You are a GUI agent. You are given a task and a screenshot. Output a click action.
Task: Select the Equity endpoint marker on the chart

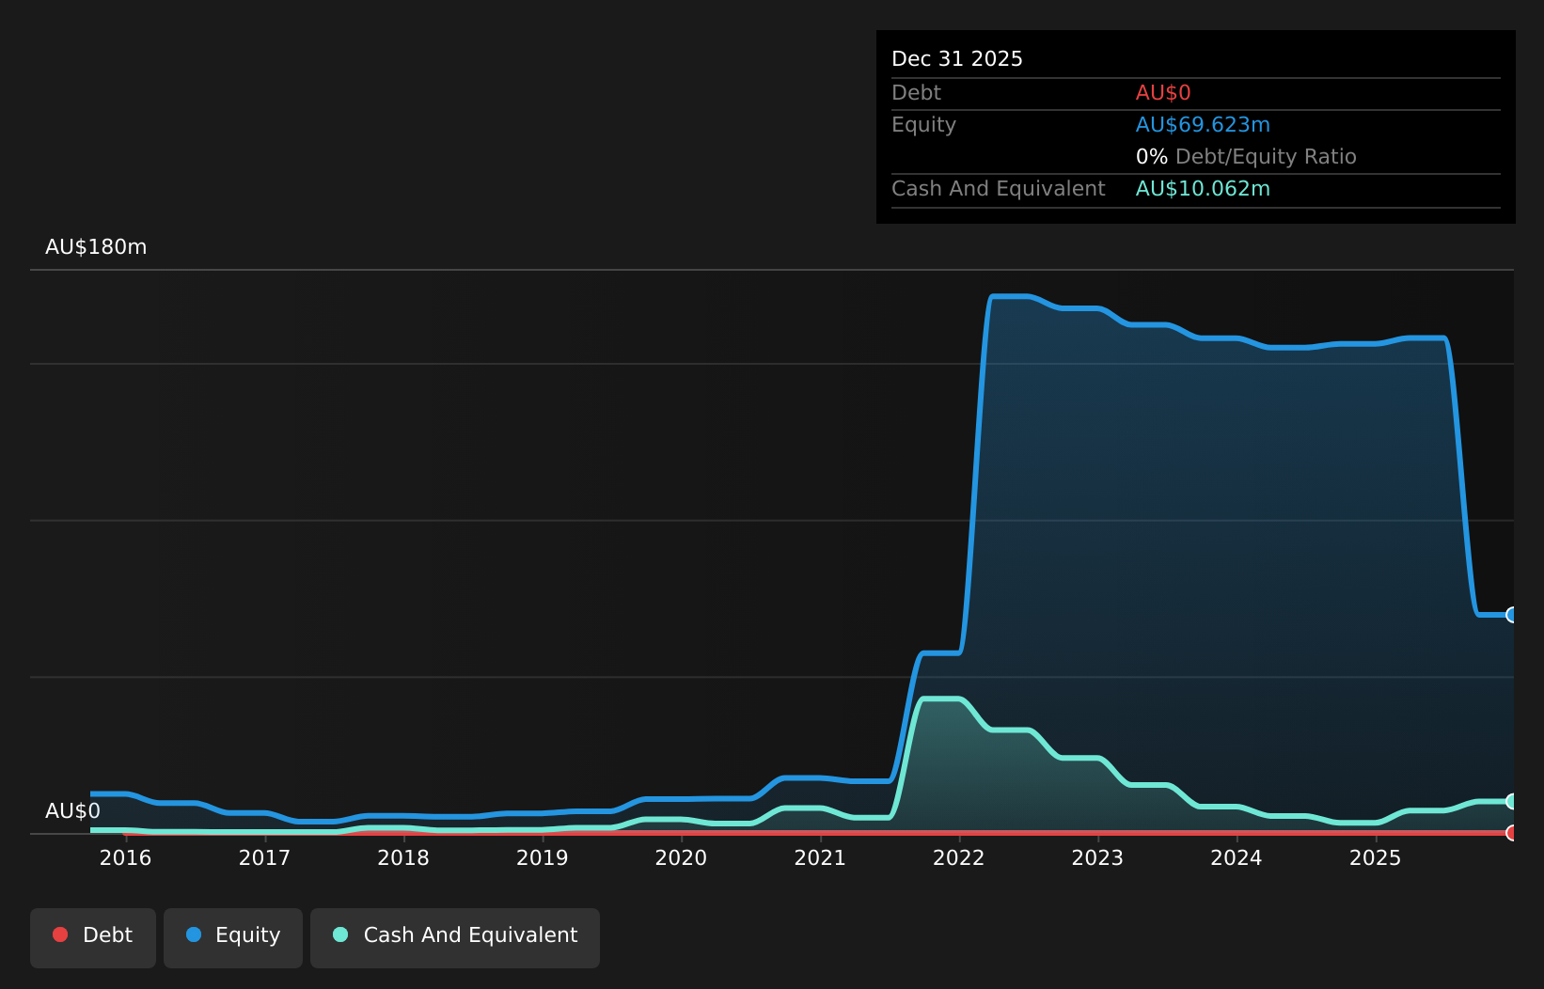[x=1512, y=615]
